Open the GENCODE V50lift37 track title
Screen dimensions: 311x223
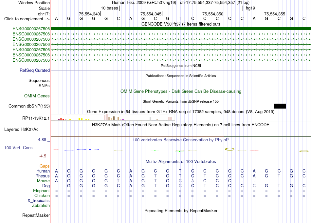(181, 24)
